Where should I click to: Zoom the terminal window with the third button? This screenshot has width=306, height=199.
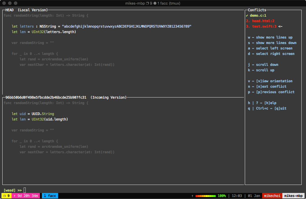[x=16, y=3]
